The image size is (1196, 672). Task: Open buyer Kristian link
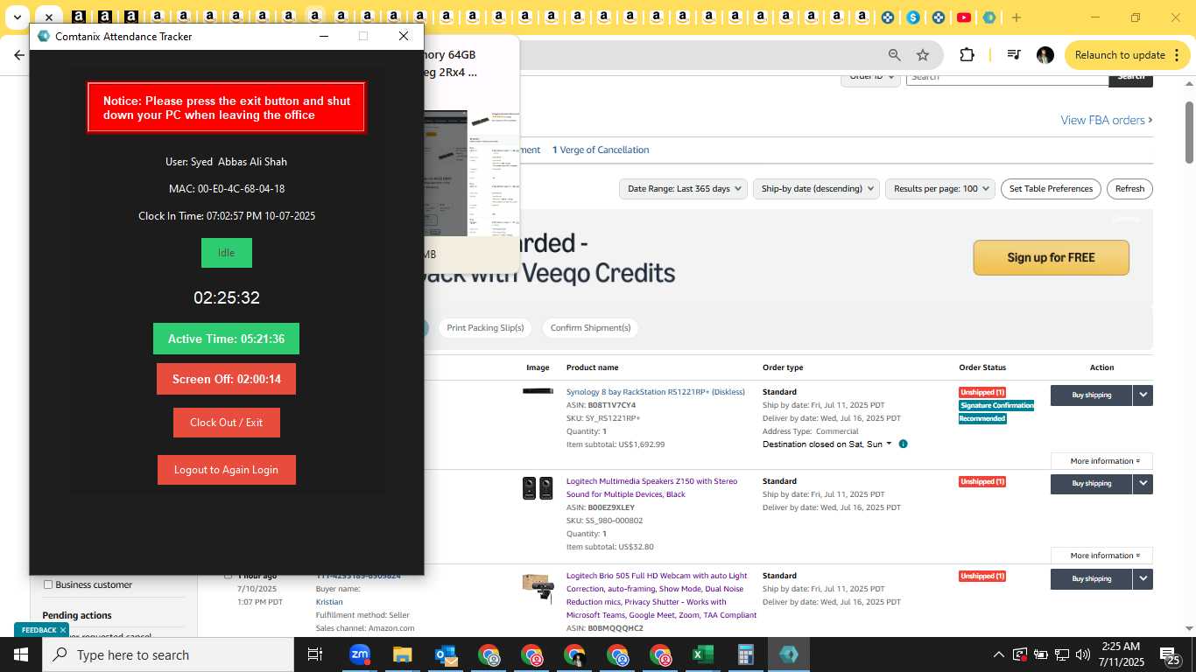329,602
